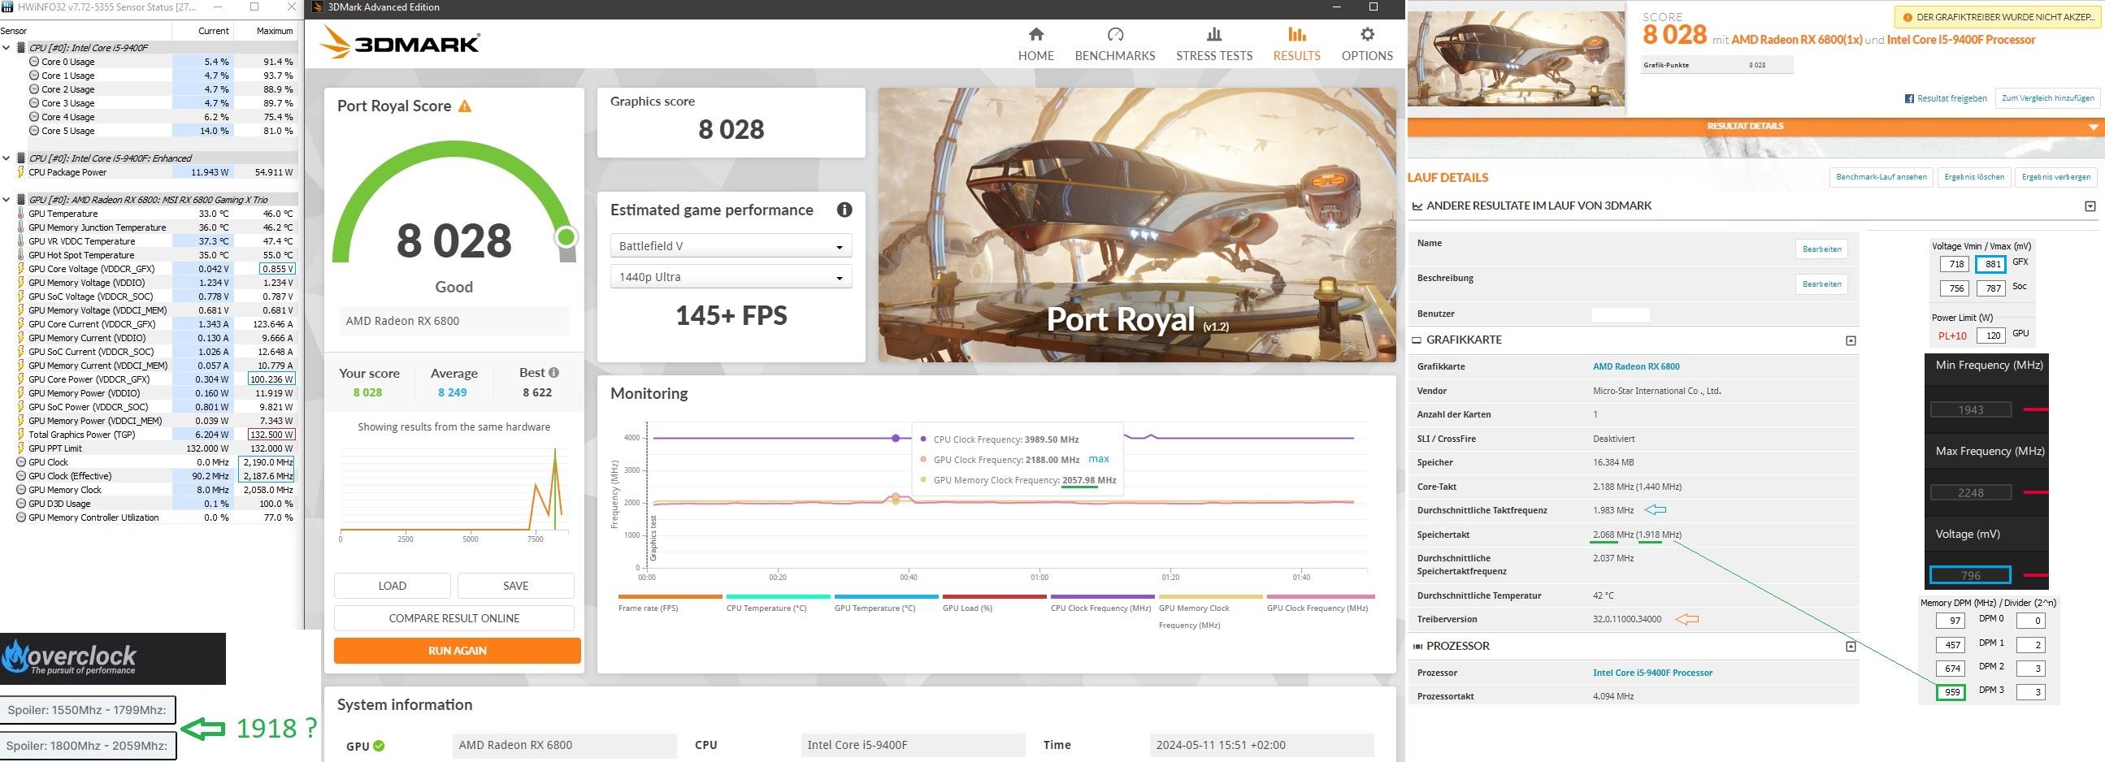The width and height of the screenshot is (2105, 762).
Task: Open the AMD Radeon RX 6800 Grafikkarte link
Action: [x=1636, y=366]
